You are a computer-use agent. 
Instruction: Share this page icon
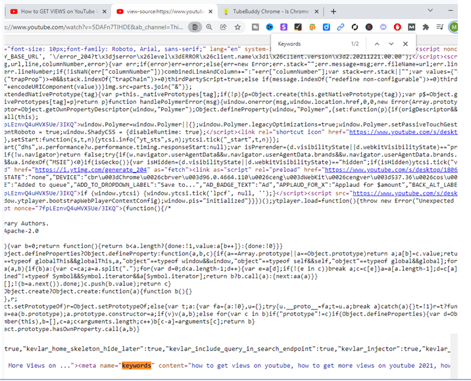point(223,27)
